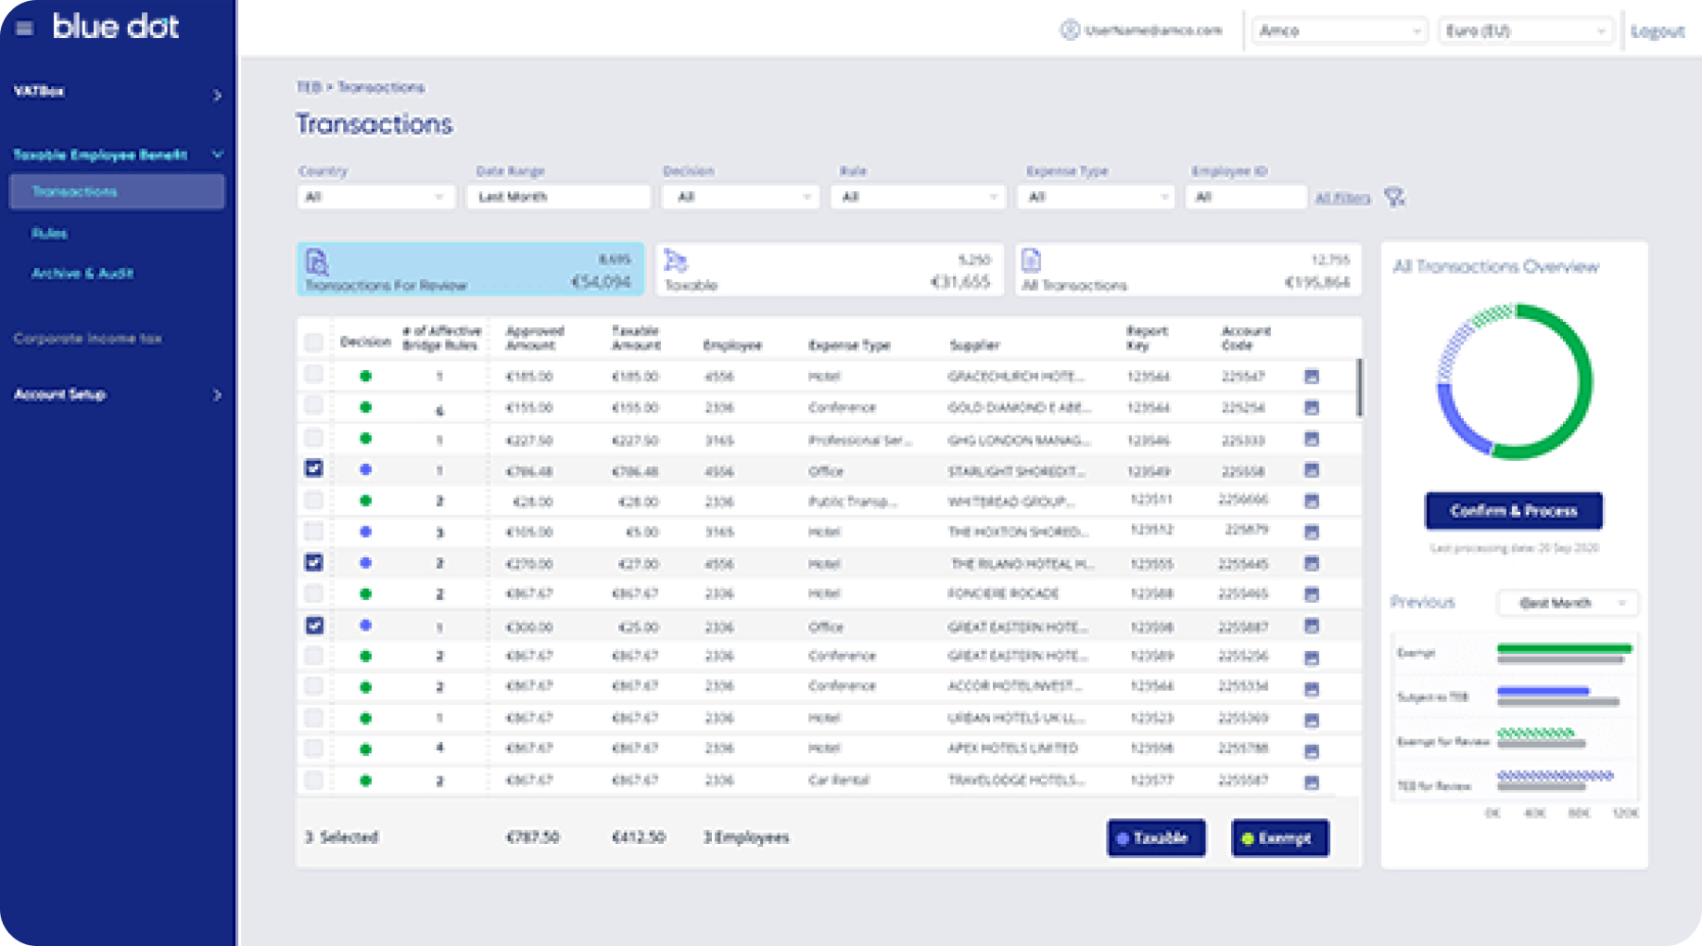Uncheck the THE MILANO HOTEL row checkbox

coord(314,562)
